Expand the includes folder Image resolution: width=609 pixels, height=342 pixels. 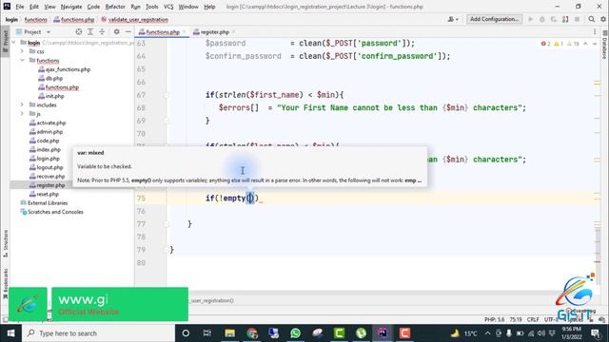click(22, 104)
